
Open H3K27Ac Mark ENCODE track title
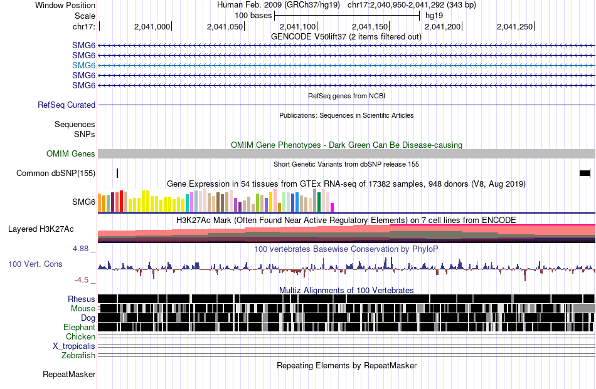click(346, 220)
